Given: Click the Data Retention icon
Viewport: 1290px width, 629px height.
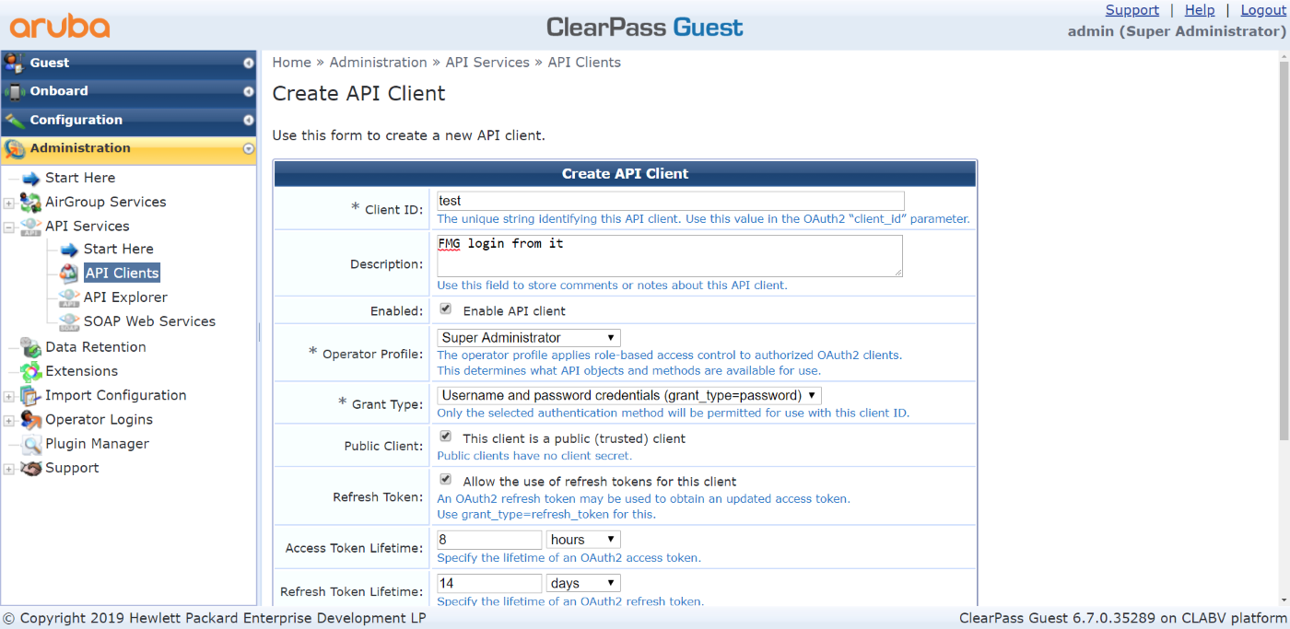Looking at the screenshot, I should click(31, 347).
